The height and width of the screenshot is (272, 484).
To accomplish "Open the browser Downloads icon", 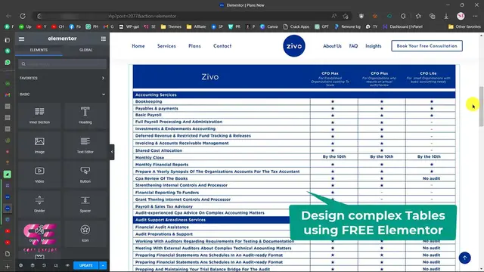I will coord(446,16).
